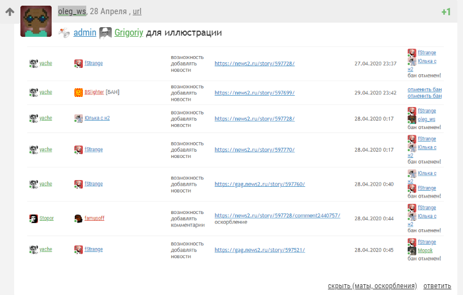Click yache avatar in 597760 row
463x295 pixels.
[33, 184]
